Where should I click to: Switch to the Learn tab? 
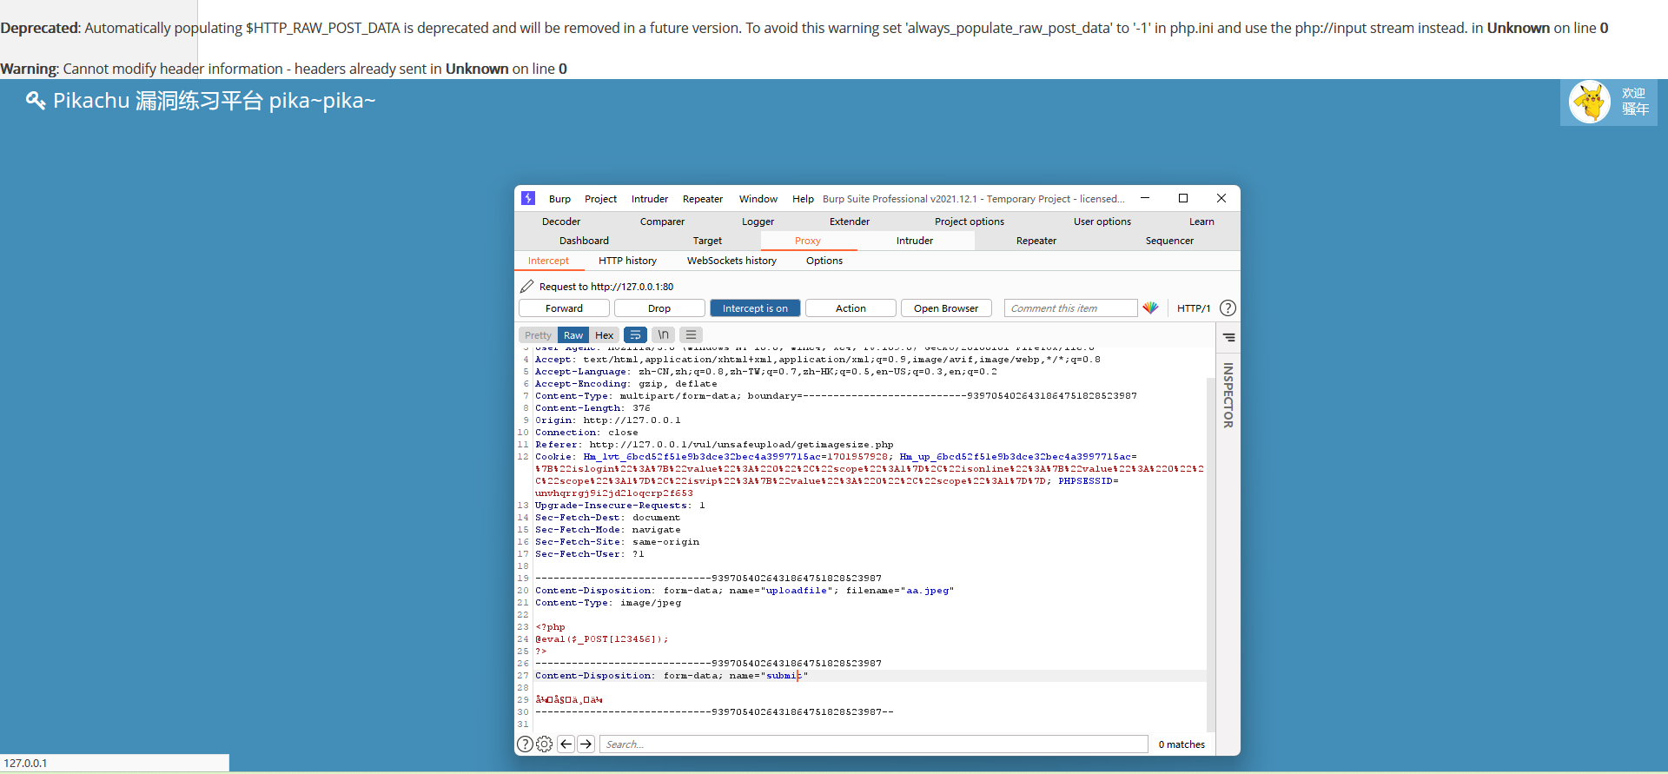point(1201,222)
